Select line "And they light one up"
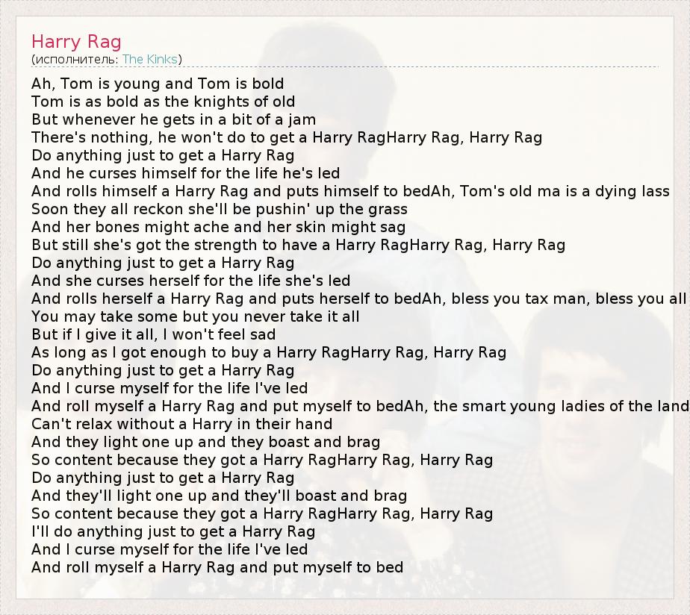Screen dimensions: 690x615 point(205,442)
